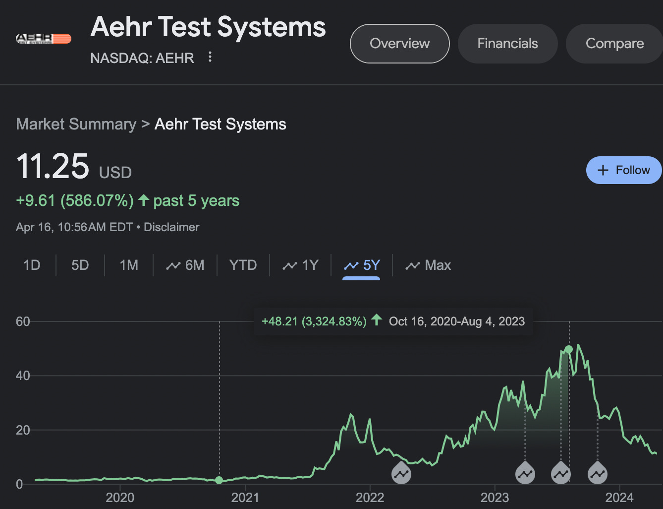Follow Aehr Test Systems stock
This screenshot has height=509, width=663.
[624, 170]
